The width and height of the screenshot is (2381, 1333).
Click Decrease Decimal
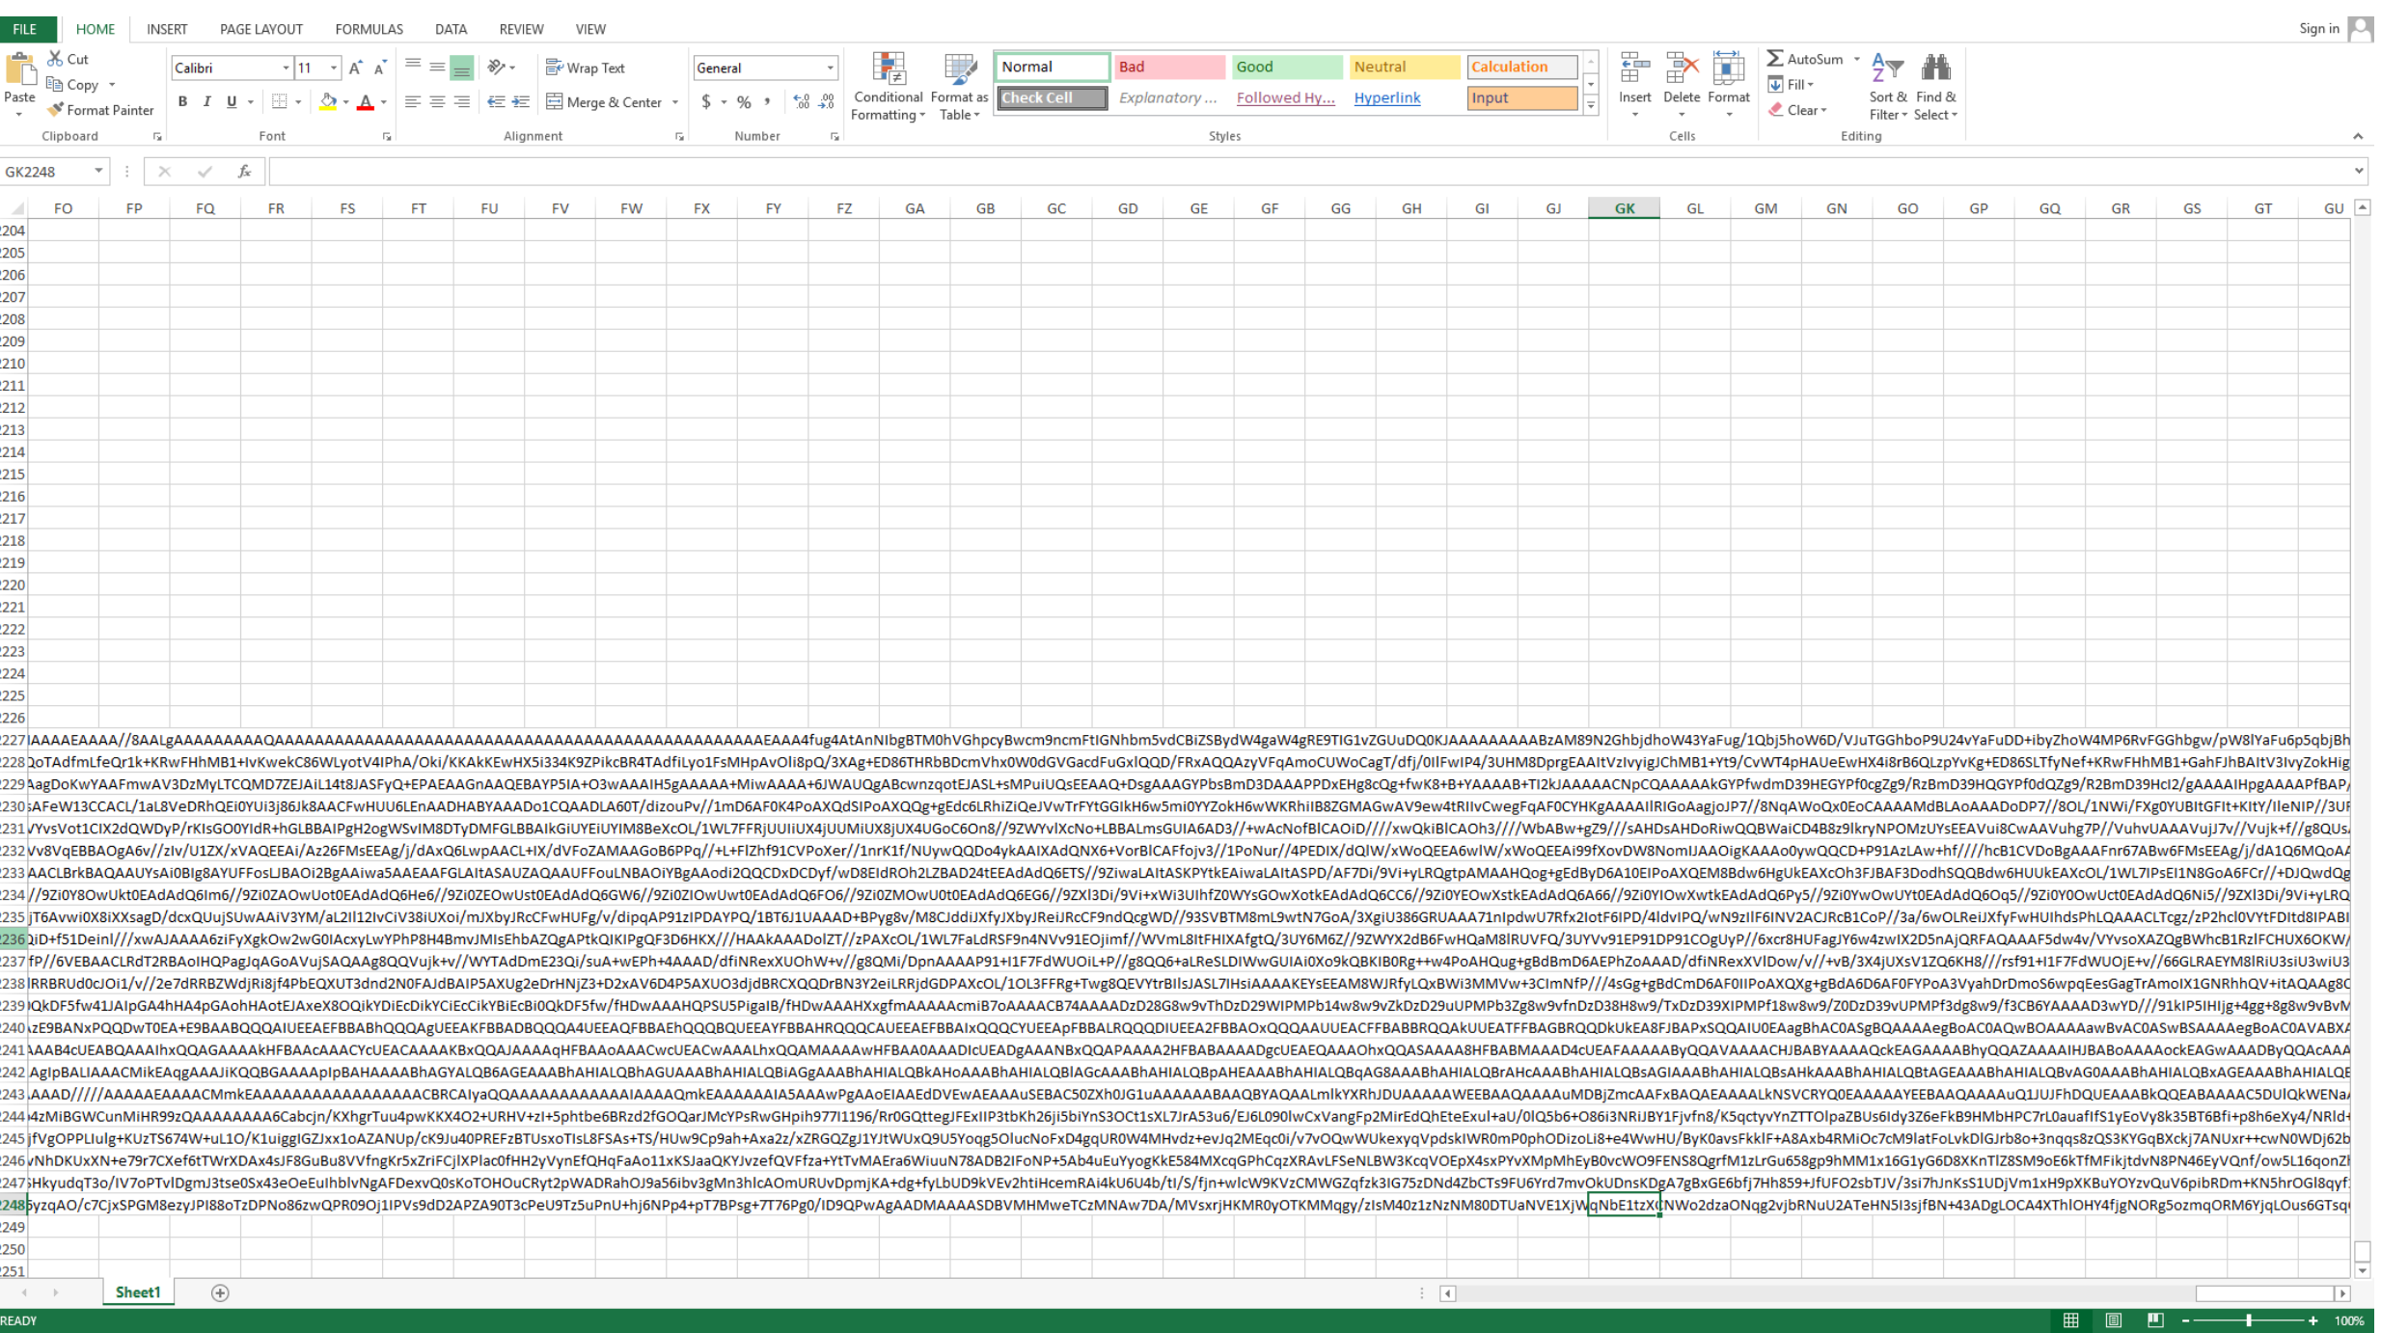click(x=827, y=101)
